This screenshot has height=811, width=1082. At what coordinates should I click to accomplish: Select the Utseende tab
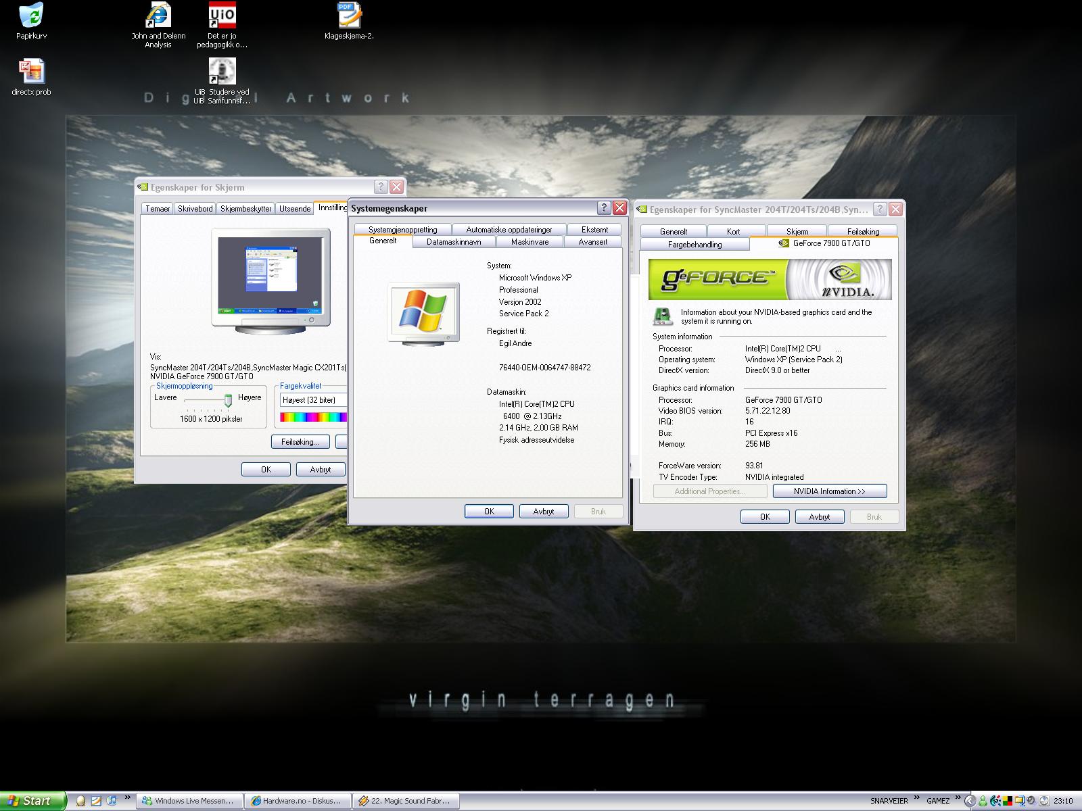[x=295, y=209]
